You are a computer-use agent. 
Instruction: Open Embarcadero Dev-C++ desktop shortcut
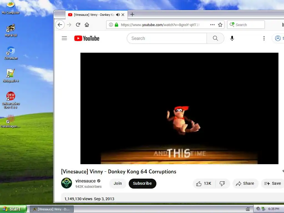coord(11,100)
